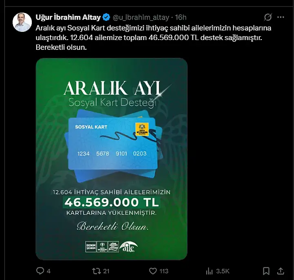Click the repost count 21

[x=106, y=271]
